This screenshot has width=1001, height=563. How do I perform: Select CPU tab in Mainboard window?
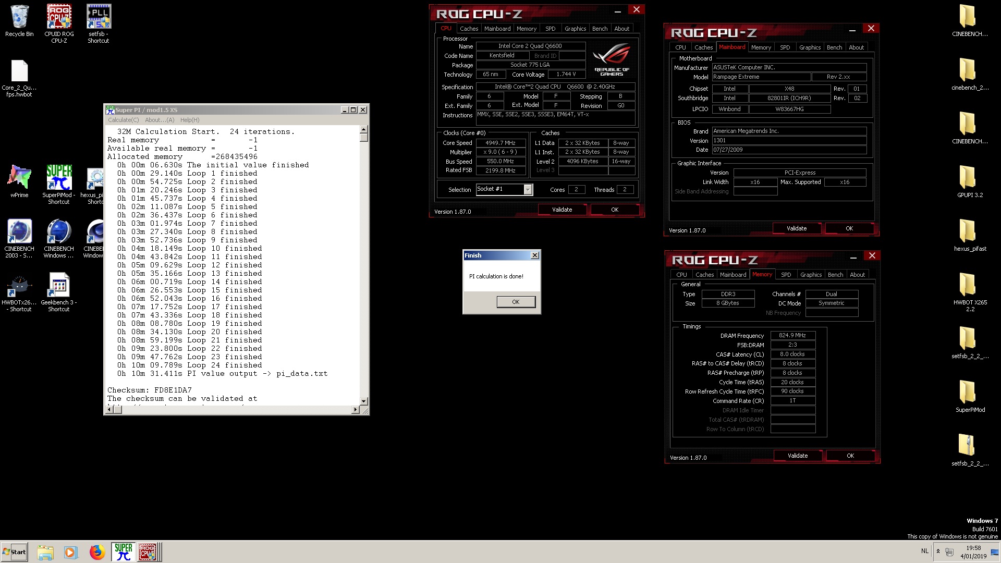(681, 47)
